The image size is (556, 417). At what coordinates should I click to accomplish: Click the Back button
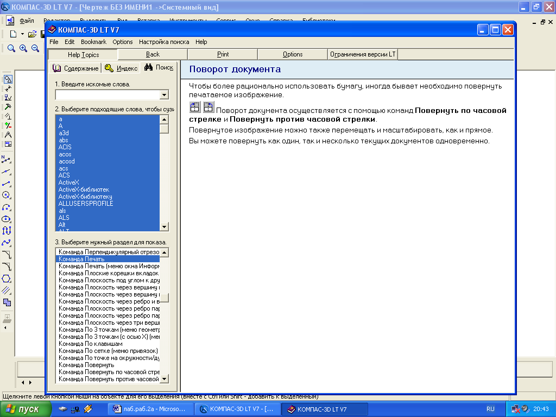point(153,54)
